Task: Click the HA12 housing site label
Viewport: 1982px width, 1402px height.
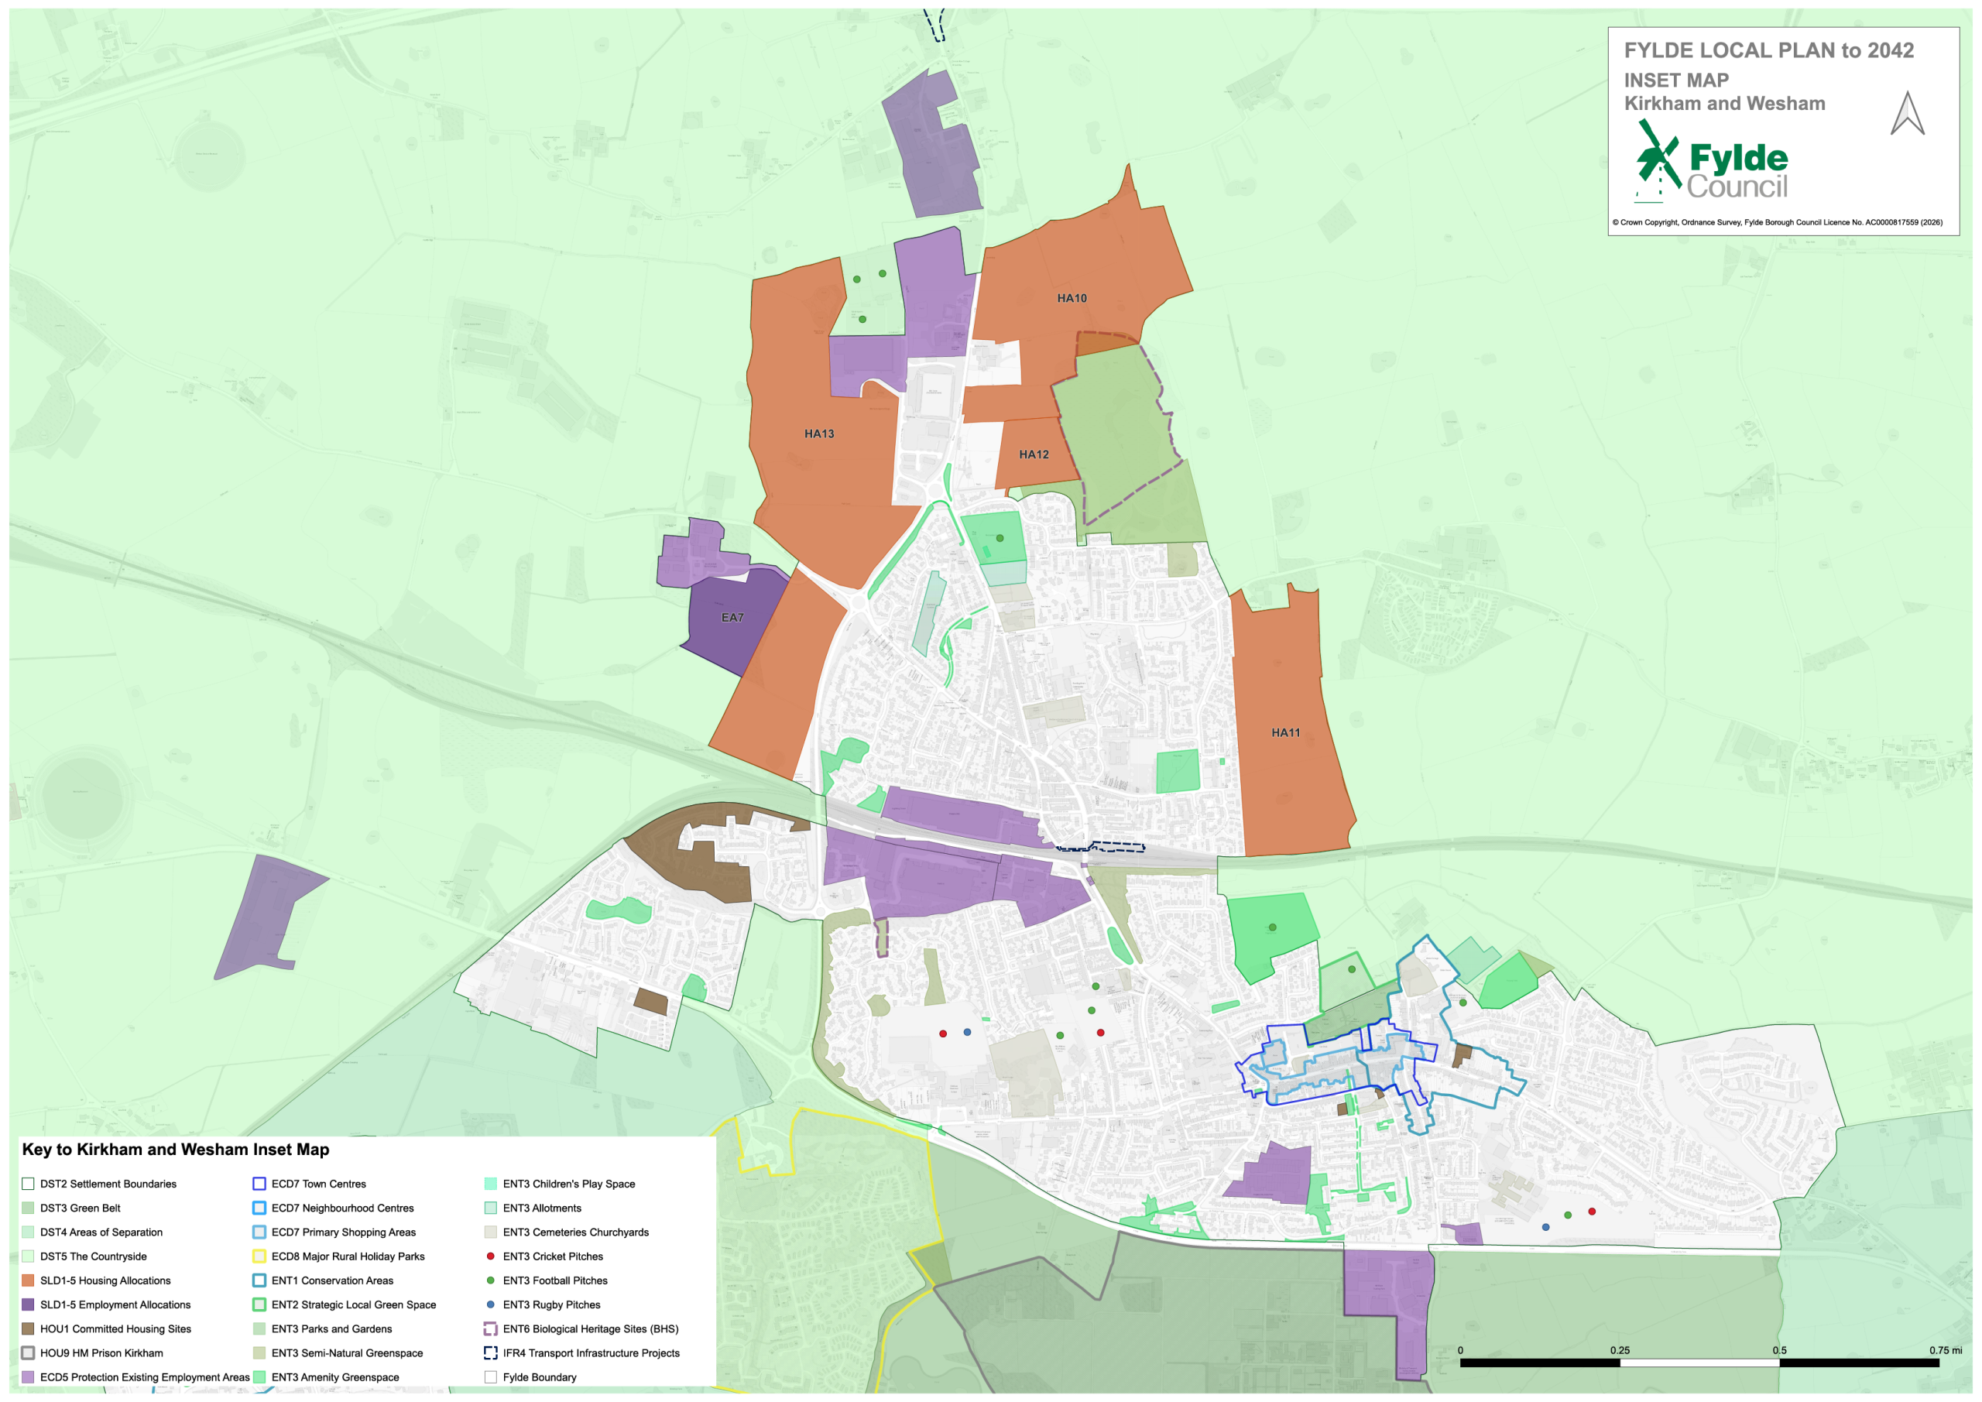Action: click(x=1034, y=454)
